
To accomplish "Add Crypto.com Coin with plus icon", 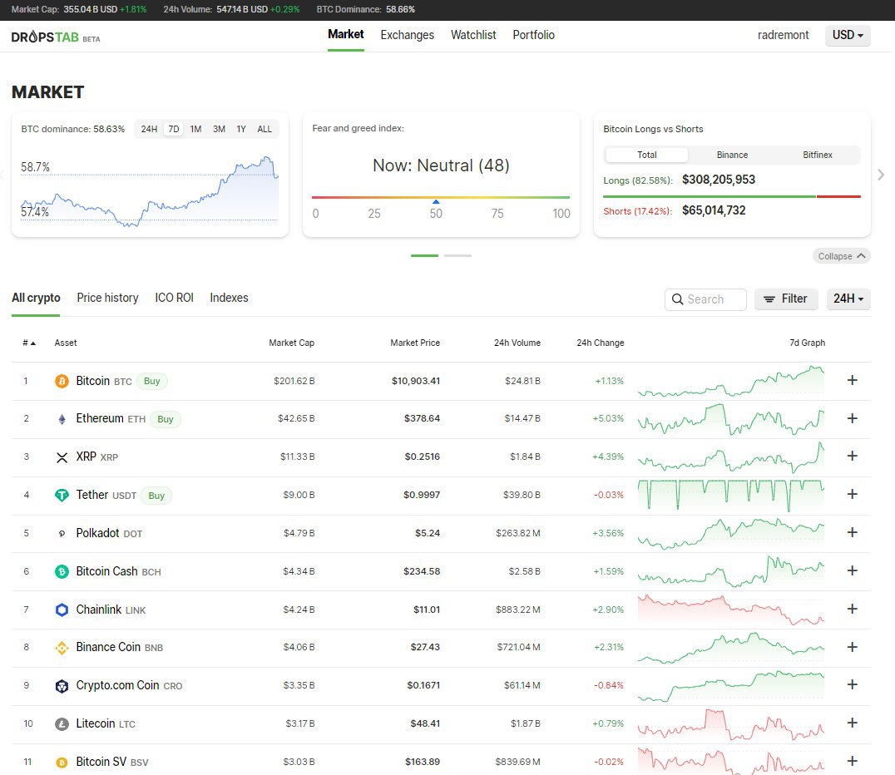I will 853,684.
